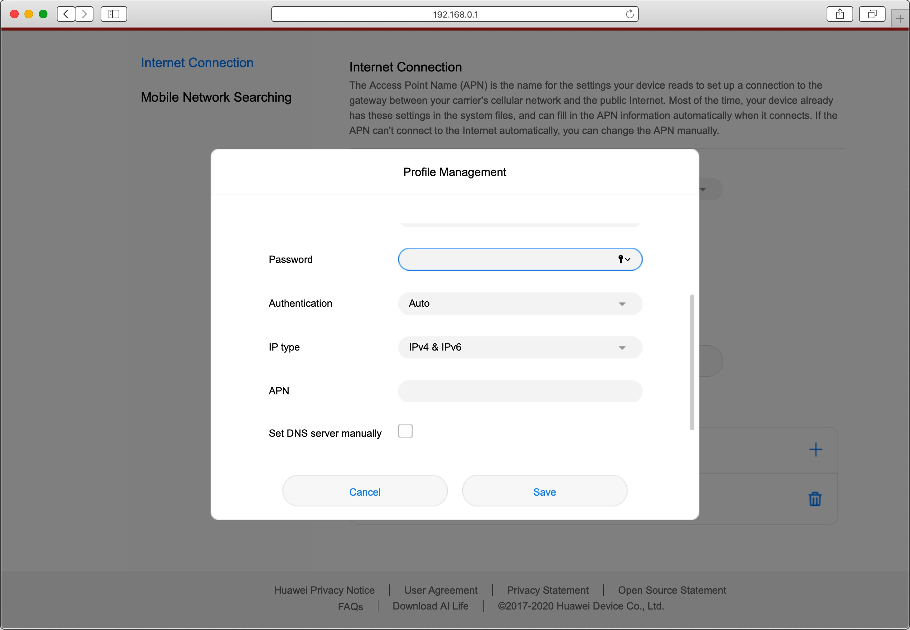Expand the IP type dropdown showing IPv4 & IPv6
The image size is (910, 630).
tap(520, 347)
